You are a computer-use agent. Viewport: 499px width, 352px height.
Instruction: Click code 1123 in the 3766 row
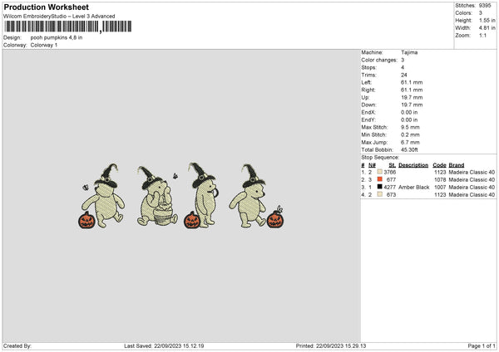point(440,172)
